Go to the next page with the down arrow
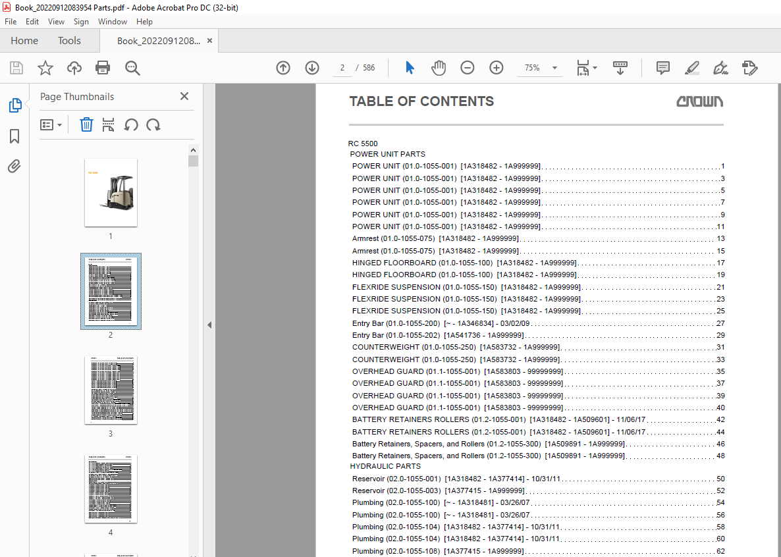781x557 pixels. click(x=312, y=68)
